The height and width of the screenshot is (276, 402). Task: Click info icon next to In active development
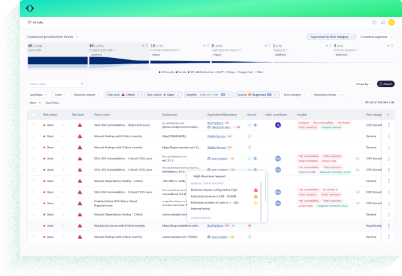click(x=180, y=50)
